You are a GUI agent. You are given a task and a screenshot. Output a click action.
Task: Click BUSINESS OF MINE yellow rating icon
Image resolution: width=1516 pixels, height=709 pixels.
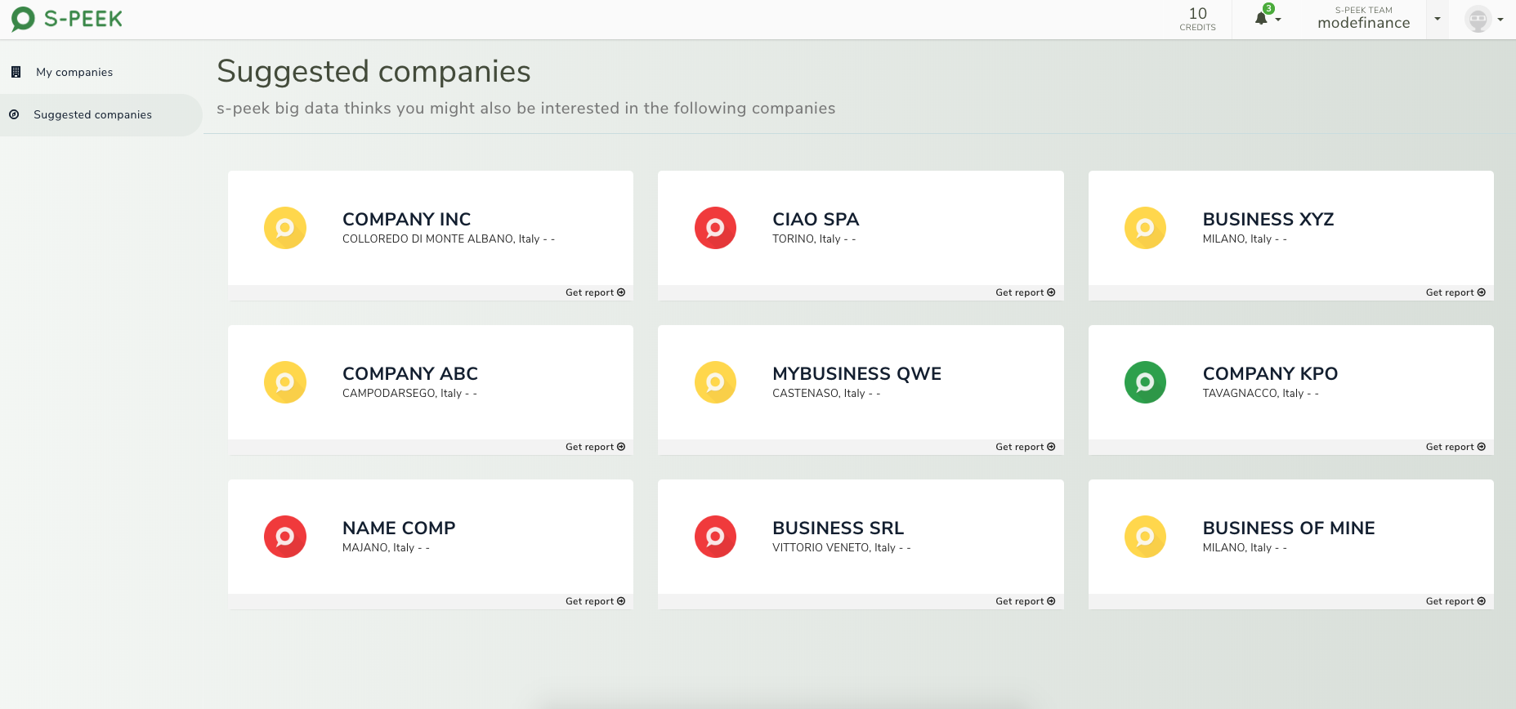pos(1145,537)
